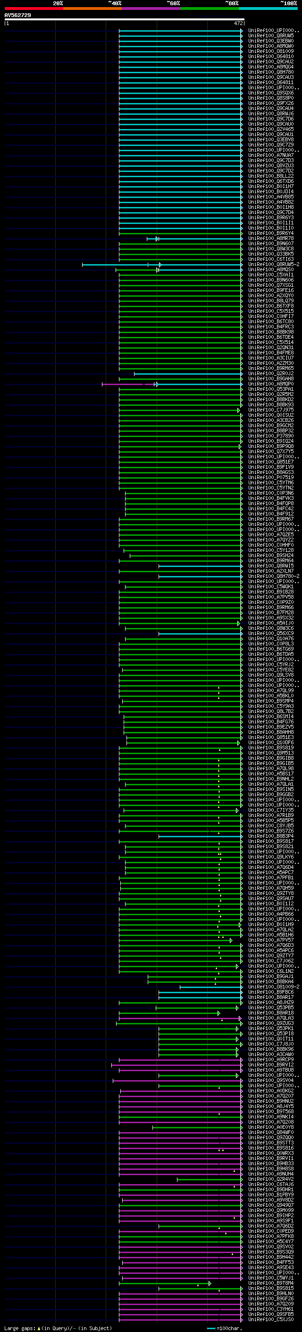The height and width of the screenshot is (1332, 302).
Task: Select the UniRef100_A8MR78 label
Action: [270, 238]
